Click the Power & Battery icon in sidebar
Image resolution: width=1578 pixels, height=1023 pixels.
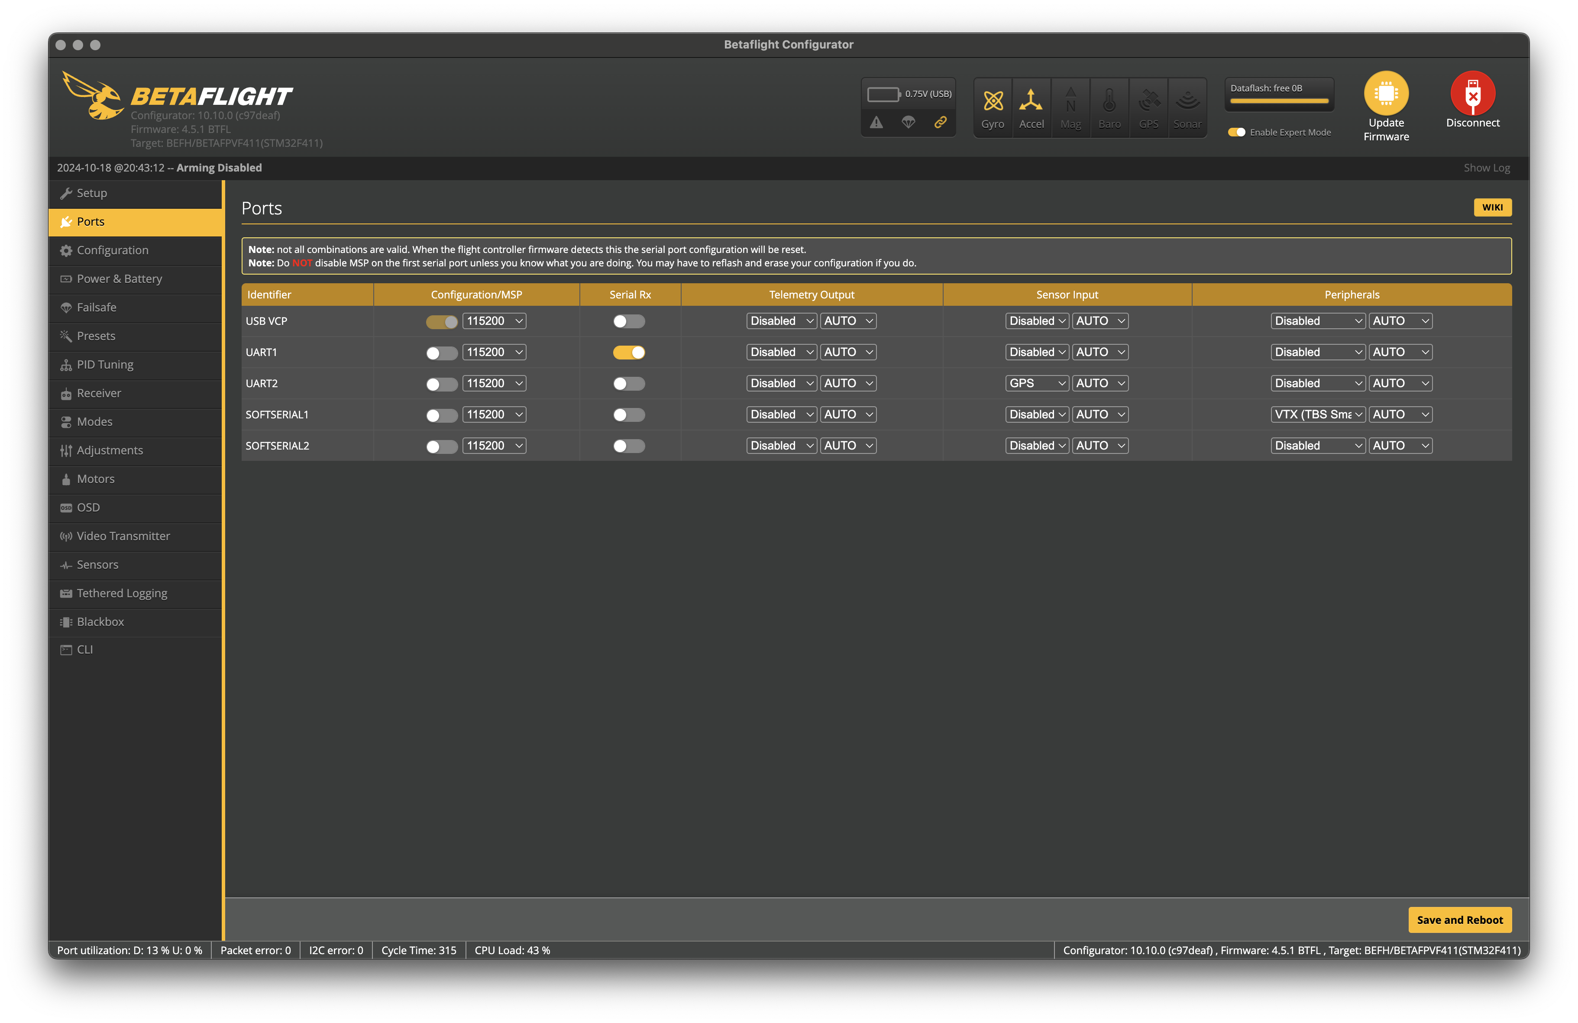pyautogui.click(x=66, y=278)
